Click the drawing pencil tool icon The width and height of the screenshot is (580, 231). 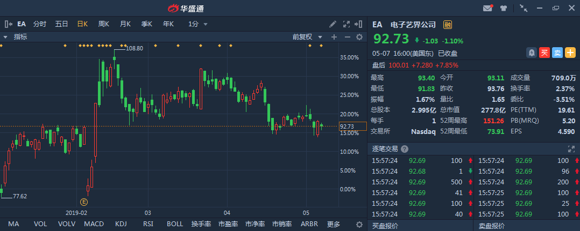333,24
